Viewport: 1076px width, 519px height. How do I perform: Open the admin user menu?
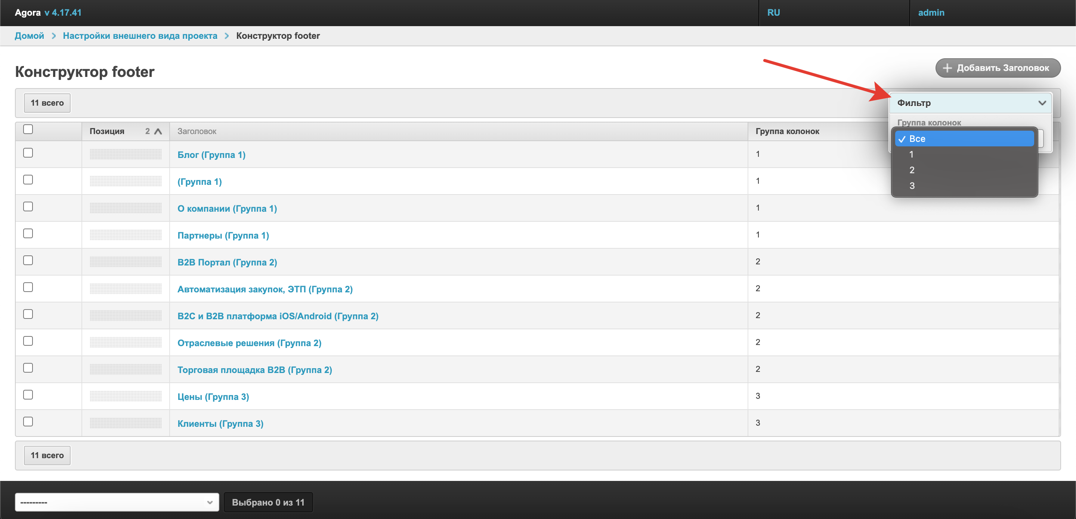931,13
